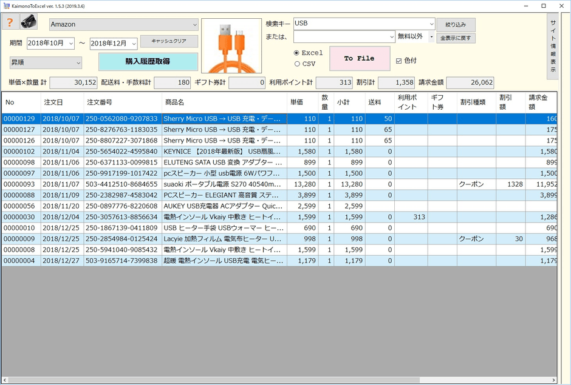Click order number 250-2854984-0125424
The image size is (571, 385).
[x=121, y=239]
